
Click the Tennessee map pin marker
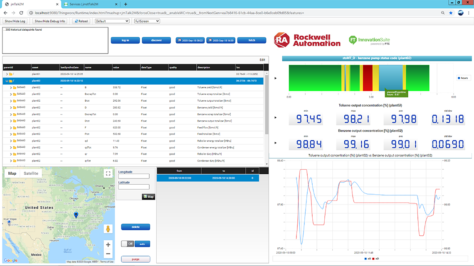coord(76,215)
